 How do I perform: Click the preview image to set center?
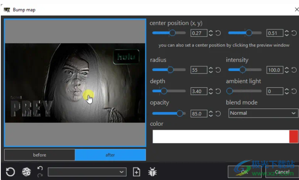pyautogui.click(x=75, y=82)
